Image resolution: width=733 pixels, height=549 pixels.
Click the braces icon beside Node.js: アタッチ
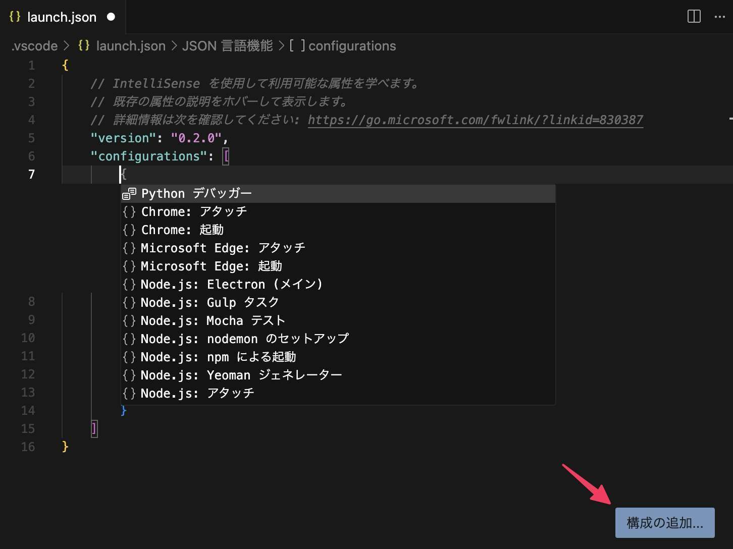(x=129, y=394)
